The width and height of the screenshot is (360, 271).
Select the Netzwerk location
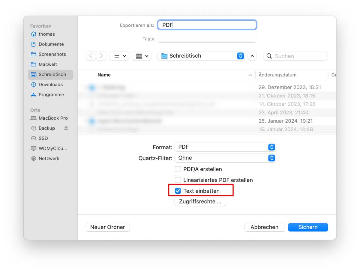tap(49, 159)
